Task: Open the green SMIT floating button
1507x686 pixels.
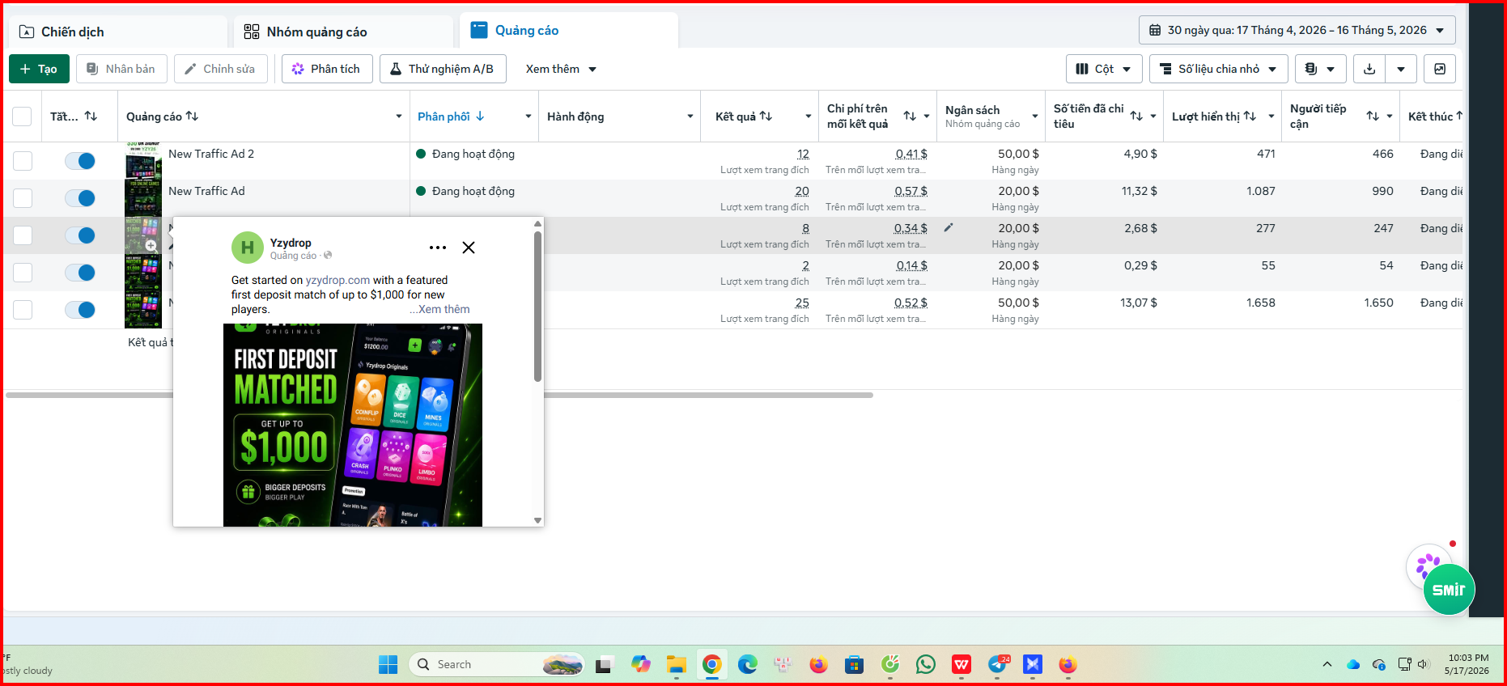Action: coord(1449,590)
